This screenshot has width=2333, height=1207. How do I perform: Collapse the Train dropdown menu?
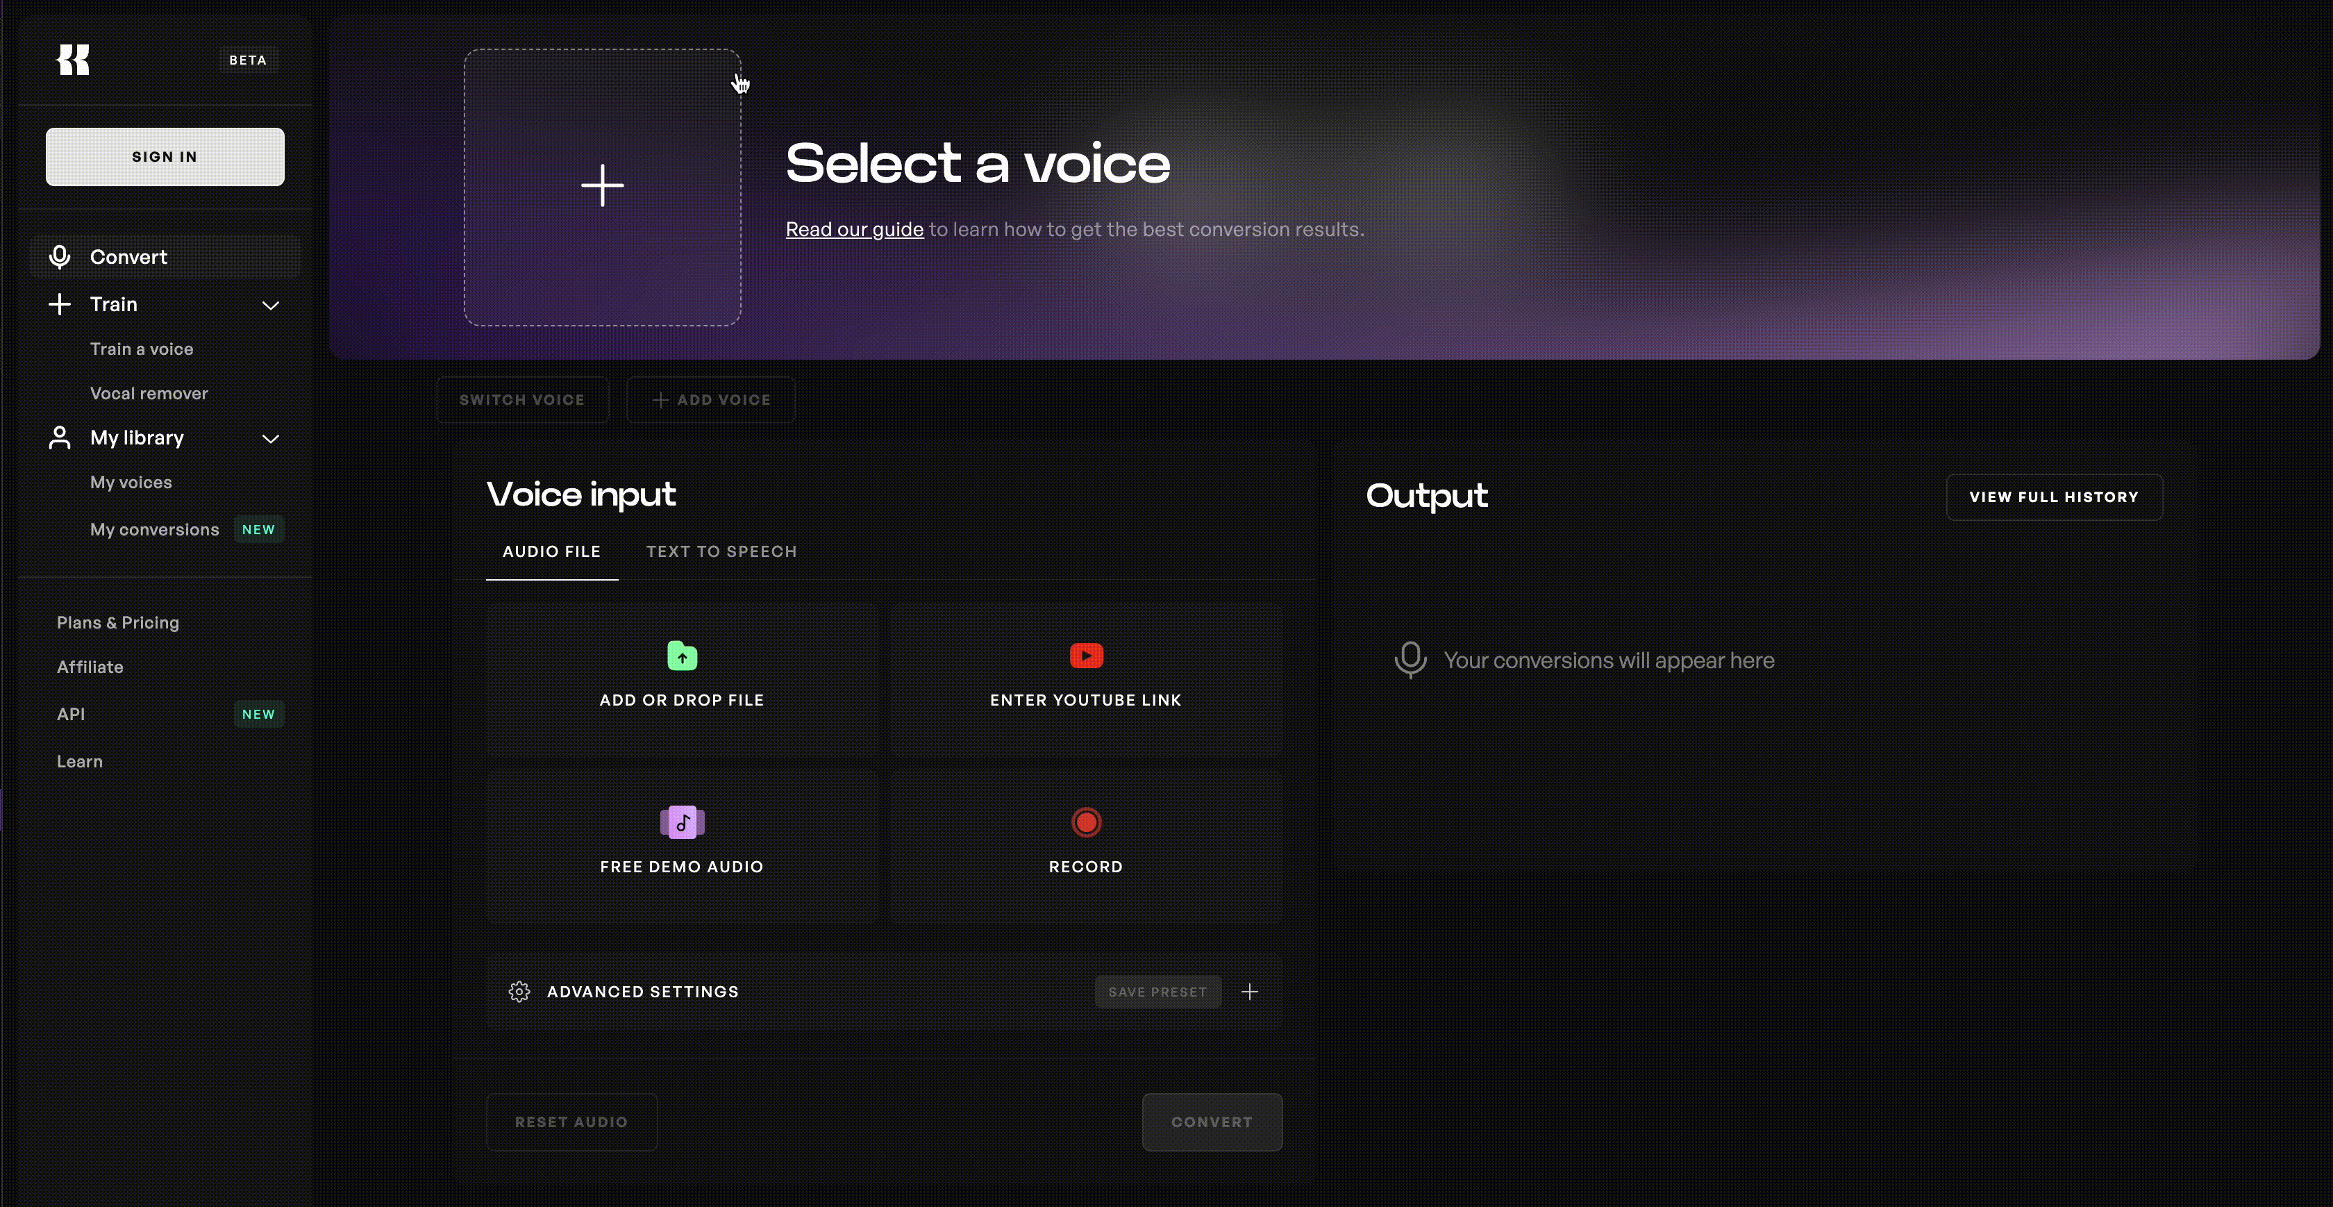click(269, 305)
